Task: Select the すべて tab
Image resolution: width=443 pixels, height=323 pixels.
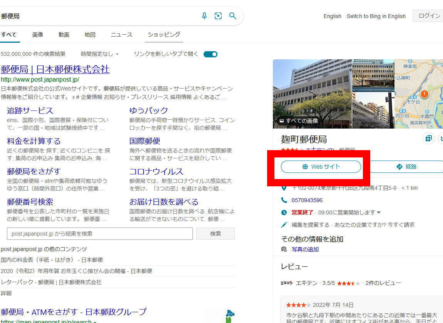Action: [9, 35]
